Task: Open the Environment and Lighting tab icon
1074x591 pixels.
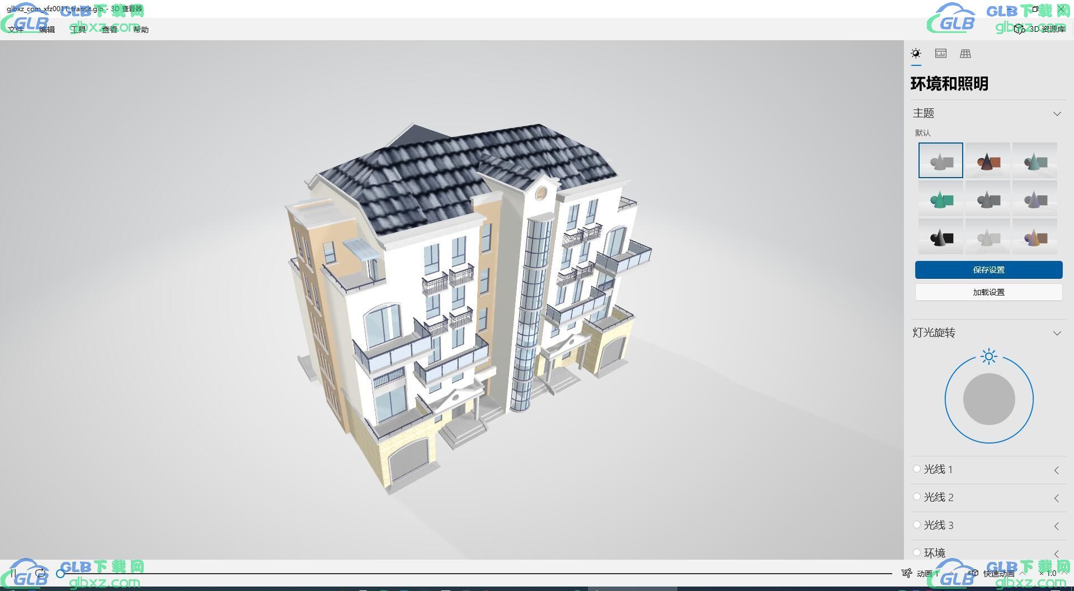Action: pyautogui.click(x=916, y=54)
